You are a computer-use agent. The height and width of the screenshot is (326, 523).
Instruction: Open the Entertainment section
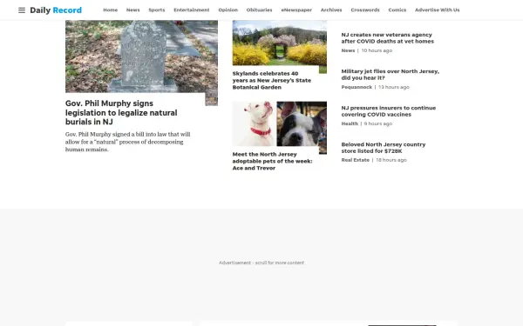pos(192,10)
